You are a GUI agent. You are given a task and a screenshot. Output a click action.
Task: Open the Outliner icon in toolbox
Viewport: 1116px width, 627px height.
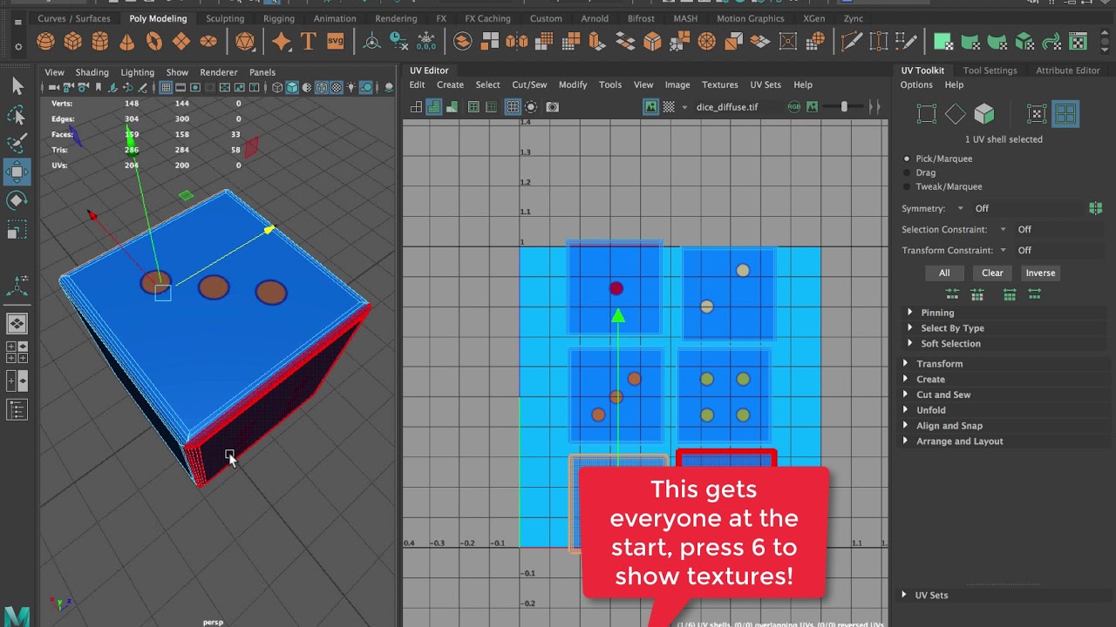(17, 409)
